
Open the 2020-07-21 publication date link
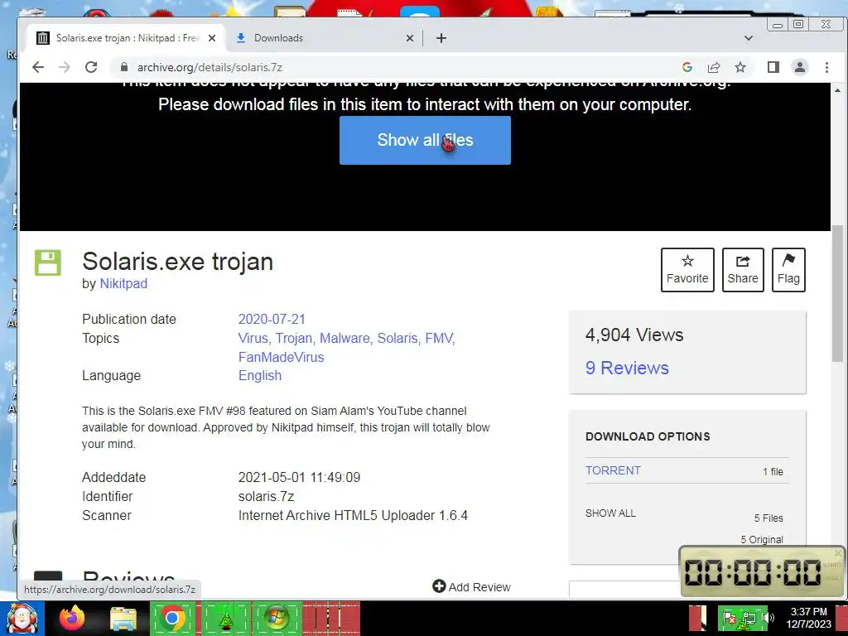tap(272, 319)
